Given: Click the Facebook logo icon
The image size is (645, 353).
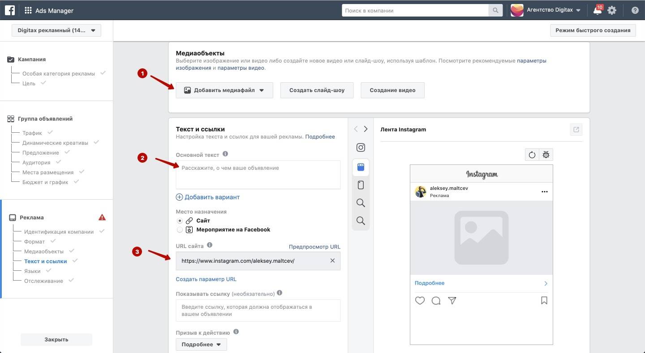Looking at the screenshot, I should pos(10,10).
